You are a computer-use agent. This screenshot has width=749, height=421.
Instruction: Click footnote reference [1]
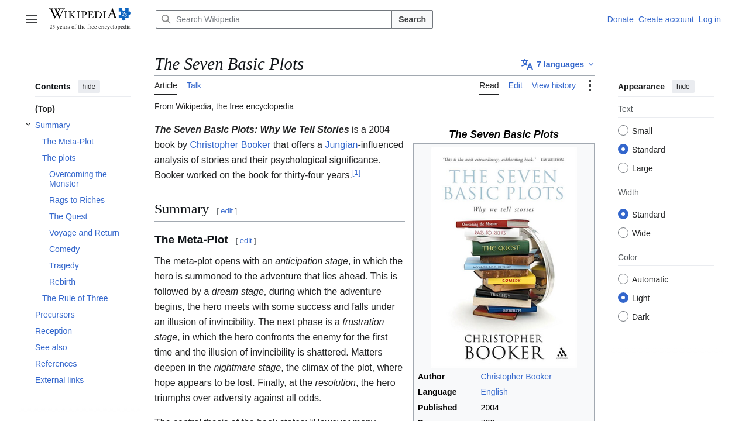pos(356,172)
